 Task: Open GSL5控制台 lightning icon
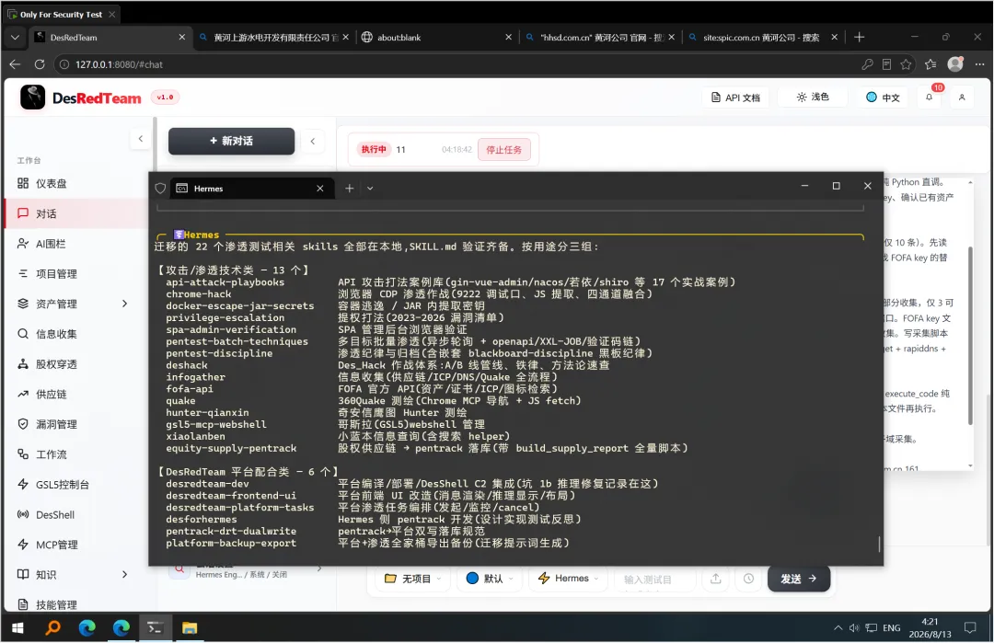pyautogui.click(x=23, y=484)
